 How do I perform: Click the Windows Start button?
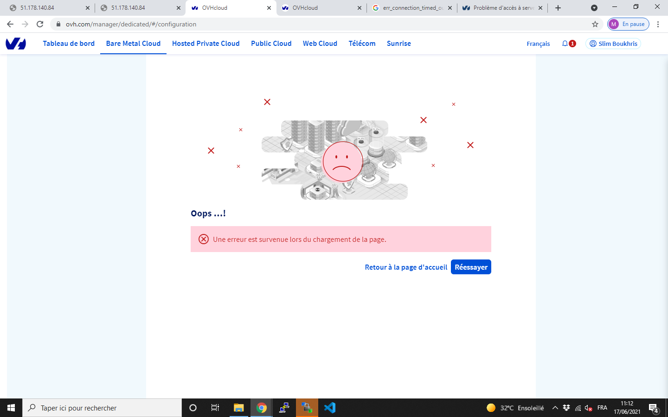click(x=11, y=408)
